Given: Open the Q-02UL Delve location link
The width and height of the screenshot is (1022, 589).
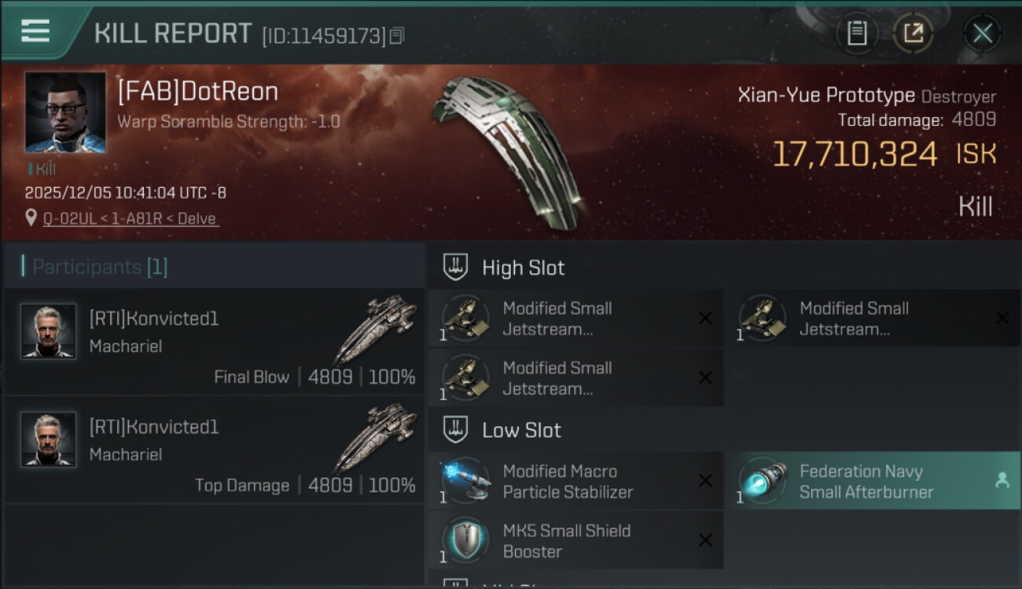Looking at the screenshot, I should point(131,218).
